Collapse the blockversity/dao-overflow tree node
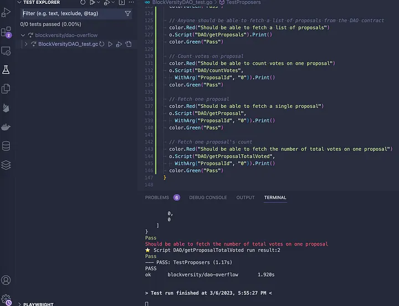 click(x=23, y=35)
